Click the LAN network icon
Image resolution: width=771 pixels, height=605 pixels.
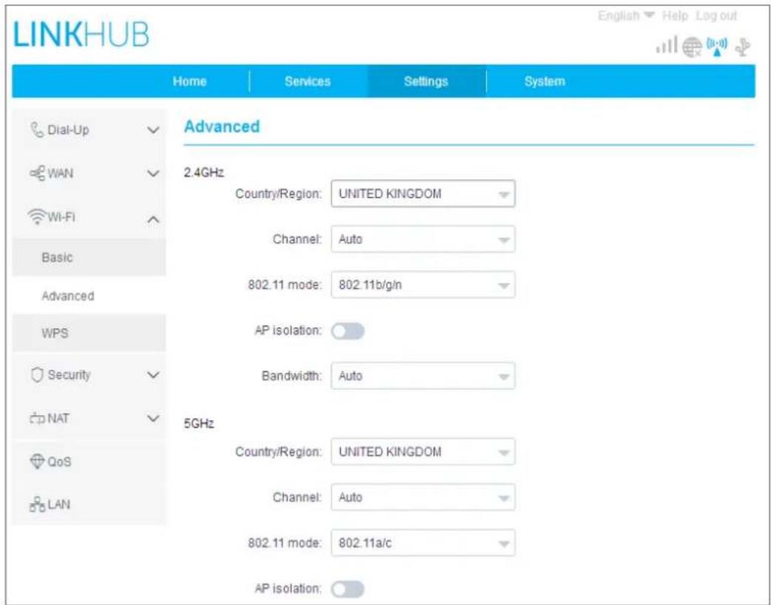[x=38, y=504]
